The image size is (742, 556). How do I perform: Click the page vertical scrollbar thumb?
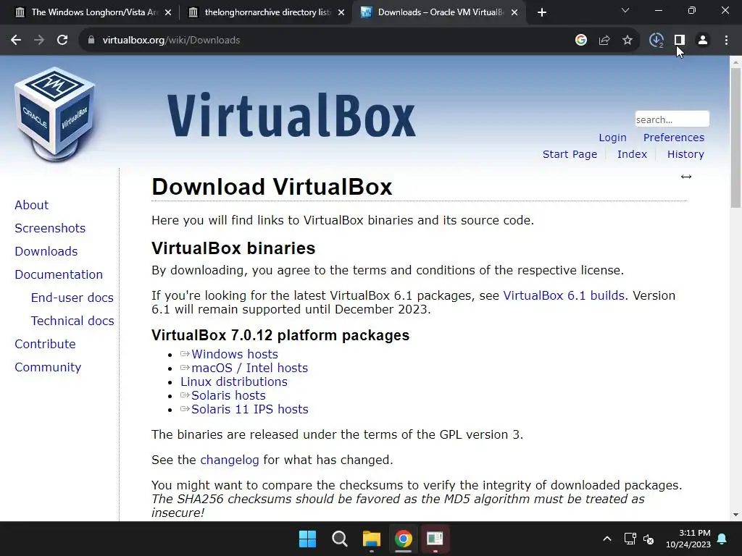pos(735,137)
